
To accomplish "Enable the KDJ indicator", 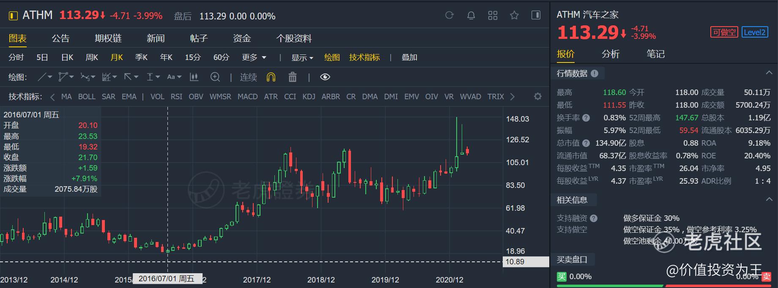I will click(309, 97).
